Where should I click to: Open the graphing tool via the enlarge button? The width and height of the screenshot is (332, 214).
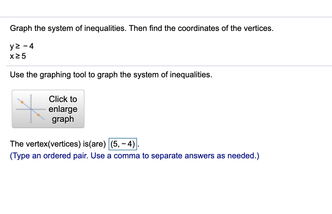coord(48,109)
